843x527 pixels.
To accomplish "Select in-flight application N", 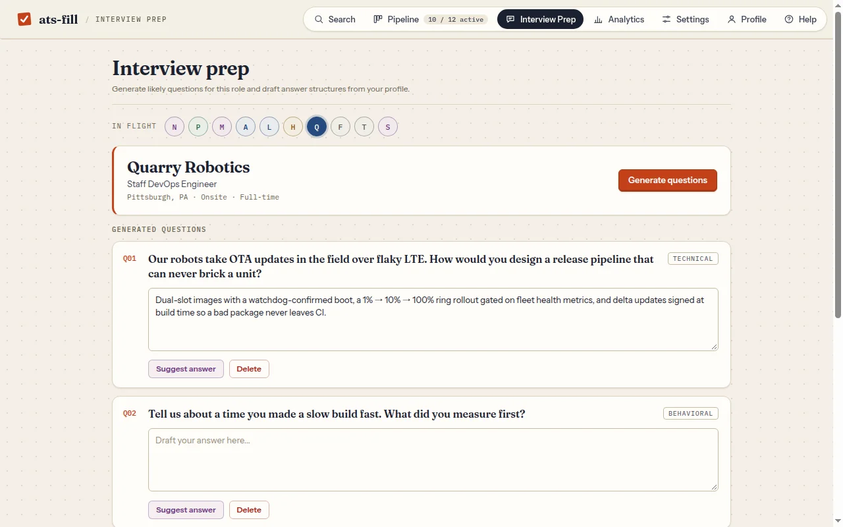I will 175,126.
